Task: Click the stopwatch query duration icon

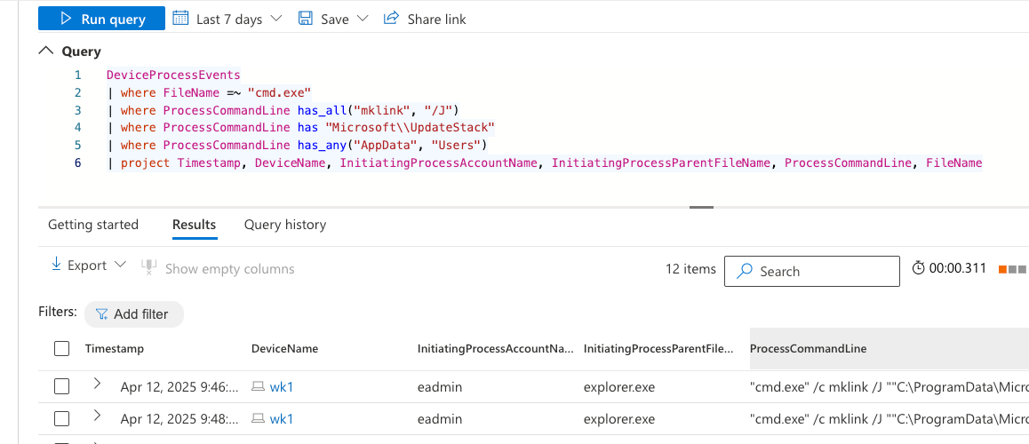Action: [918, 268]
